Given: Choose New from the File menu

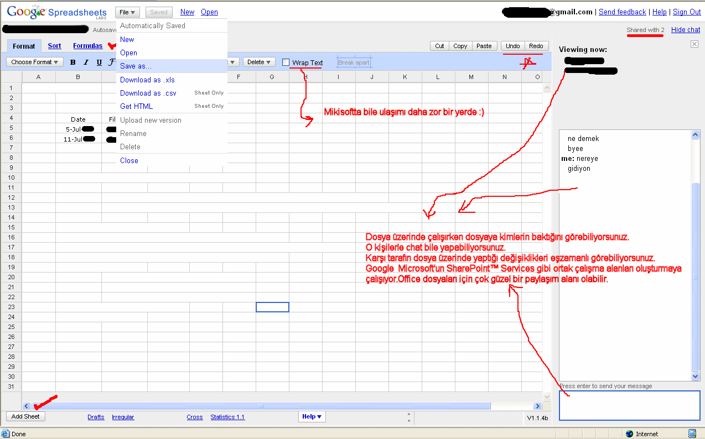Looking at the screenshot, I should coord(127,40).
